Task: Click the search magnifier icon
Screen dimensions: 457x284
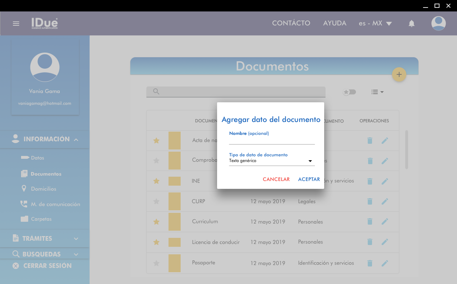Action: click(x=156, y=92)
